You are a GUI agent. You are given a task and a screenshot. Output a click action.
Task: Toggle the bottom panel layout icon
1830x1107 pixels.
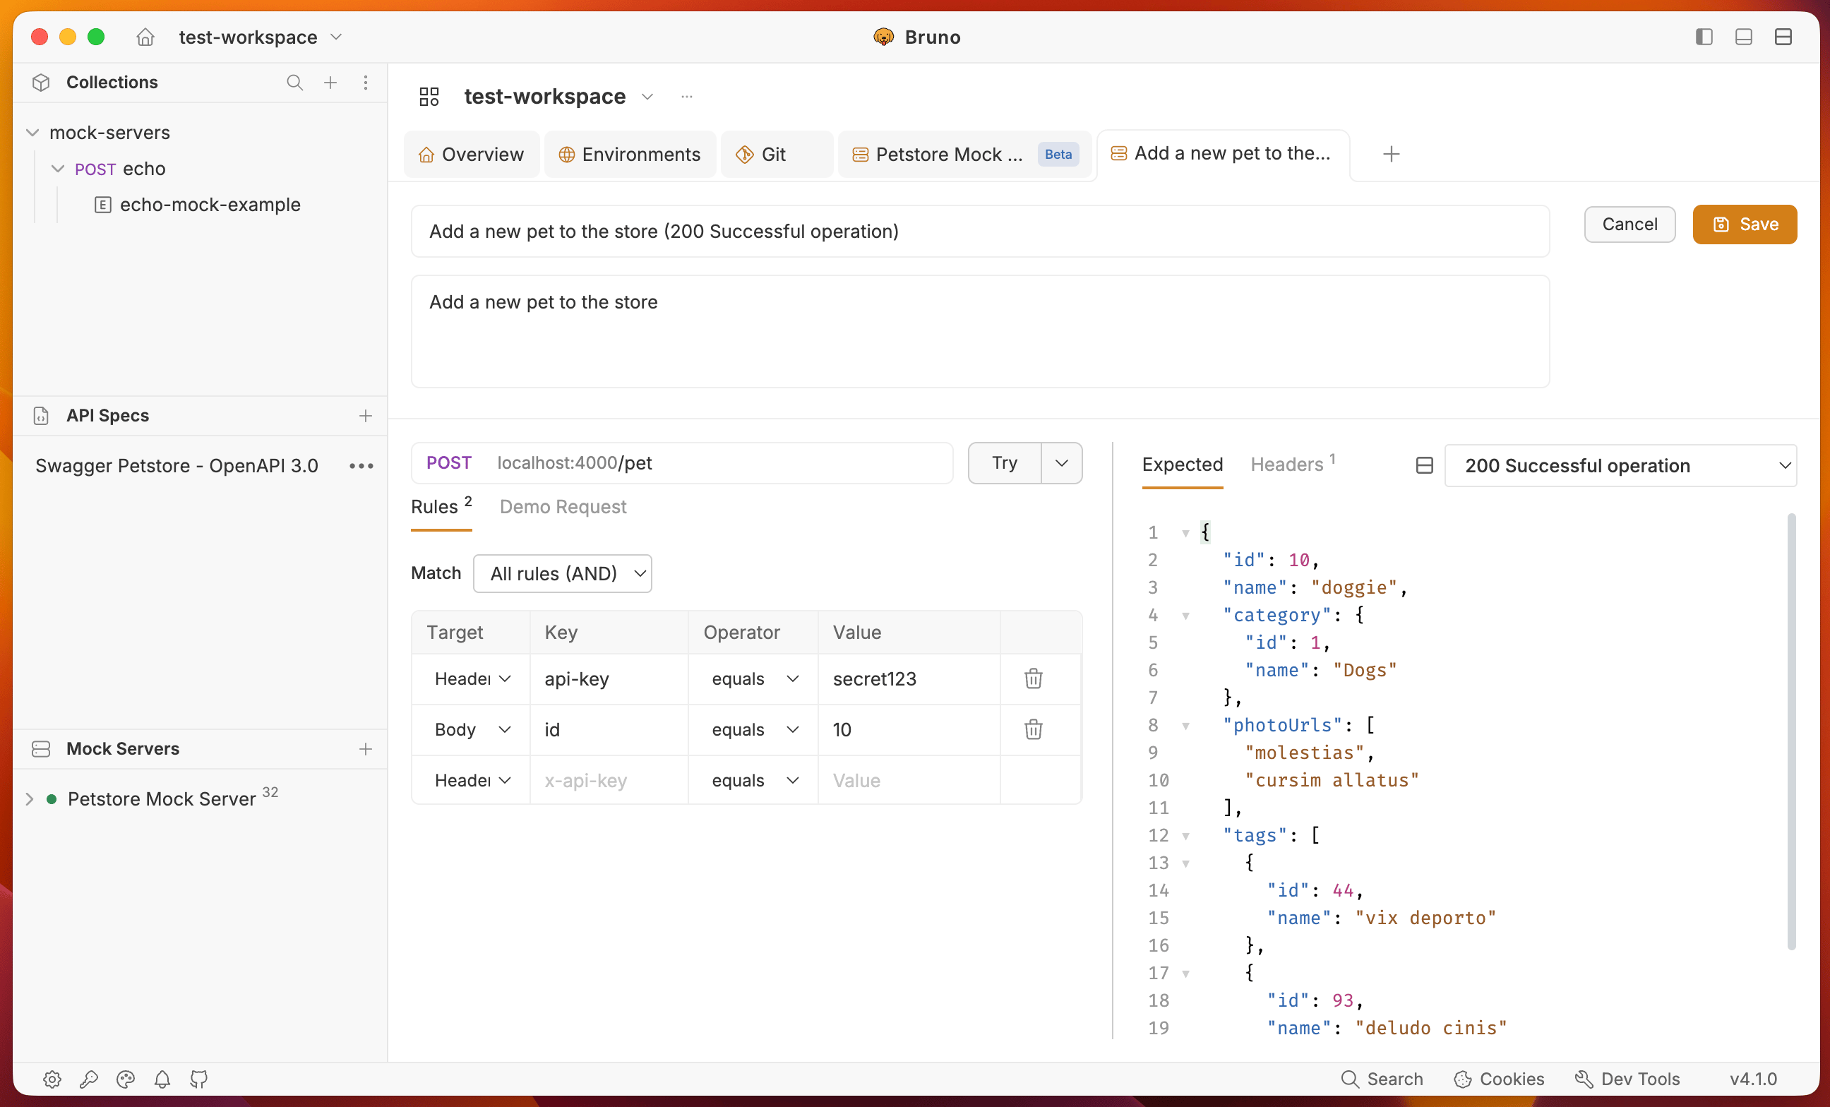pyautogui.click(x=1744, y=37)
